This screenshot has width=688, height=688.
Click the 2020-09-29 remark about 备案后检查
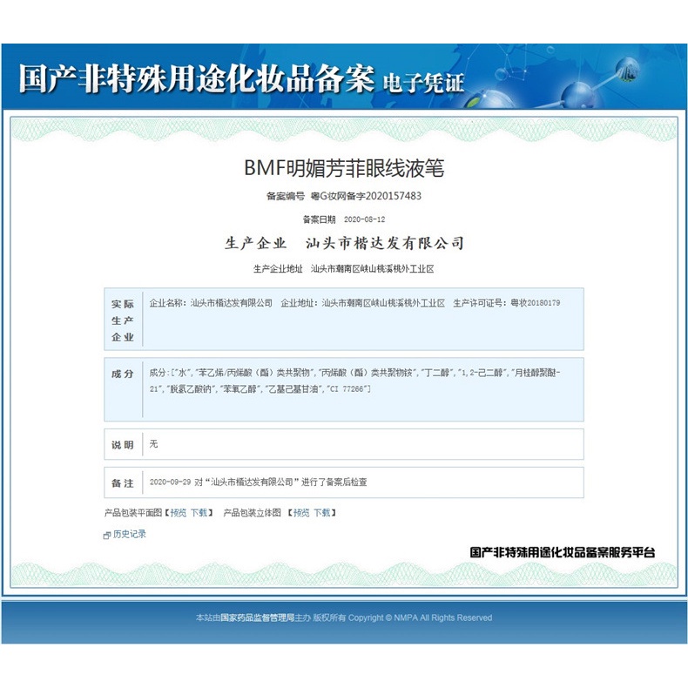(258, 482)
